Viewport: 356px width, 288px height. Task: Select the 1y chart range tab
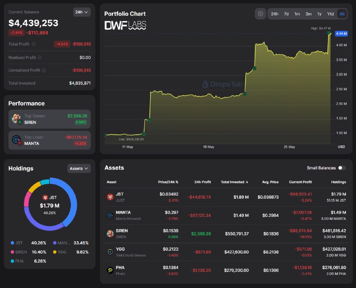coord(319,14)
